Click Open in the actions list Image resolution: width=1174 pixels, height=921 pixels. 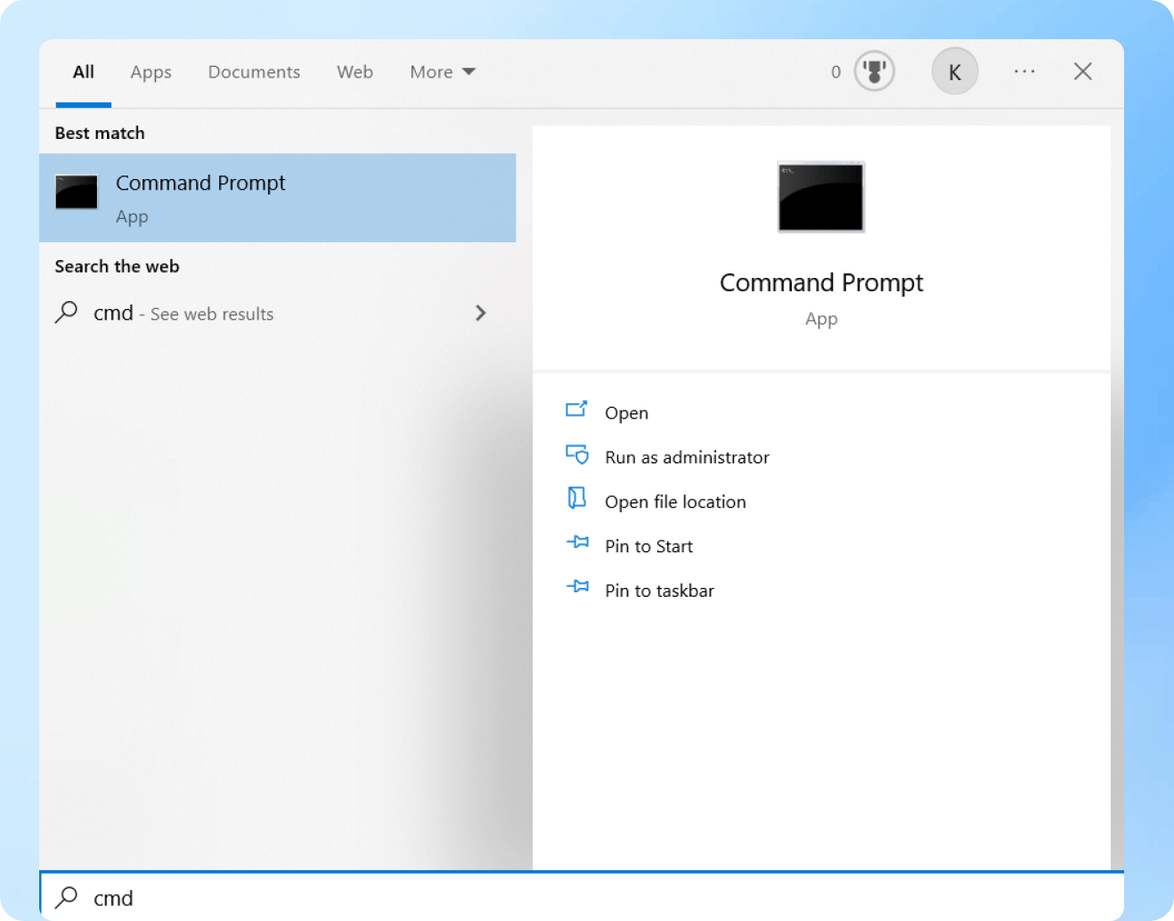(x=626, y=412)
